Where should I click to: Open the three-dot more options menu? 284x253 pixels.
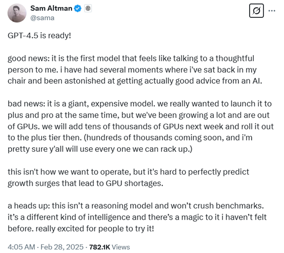[x=272, y=11]
